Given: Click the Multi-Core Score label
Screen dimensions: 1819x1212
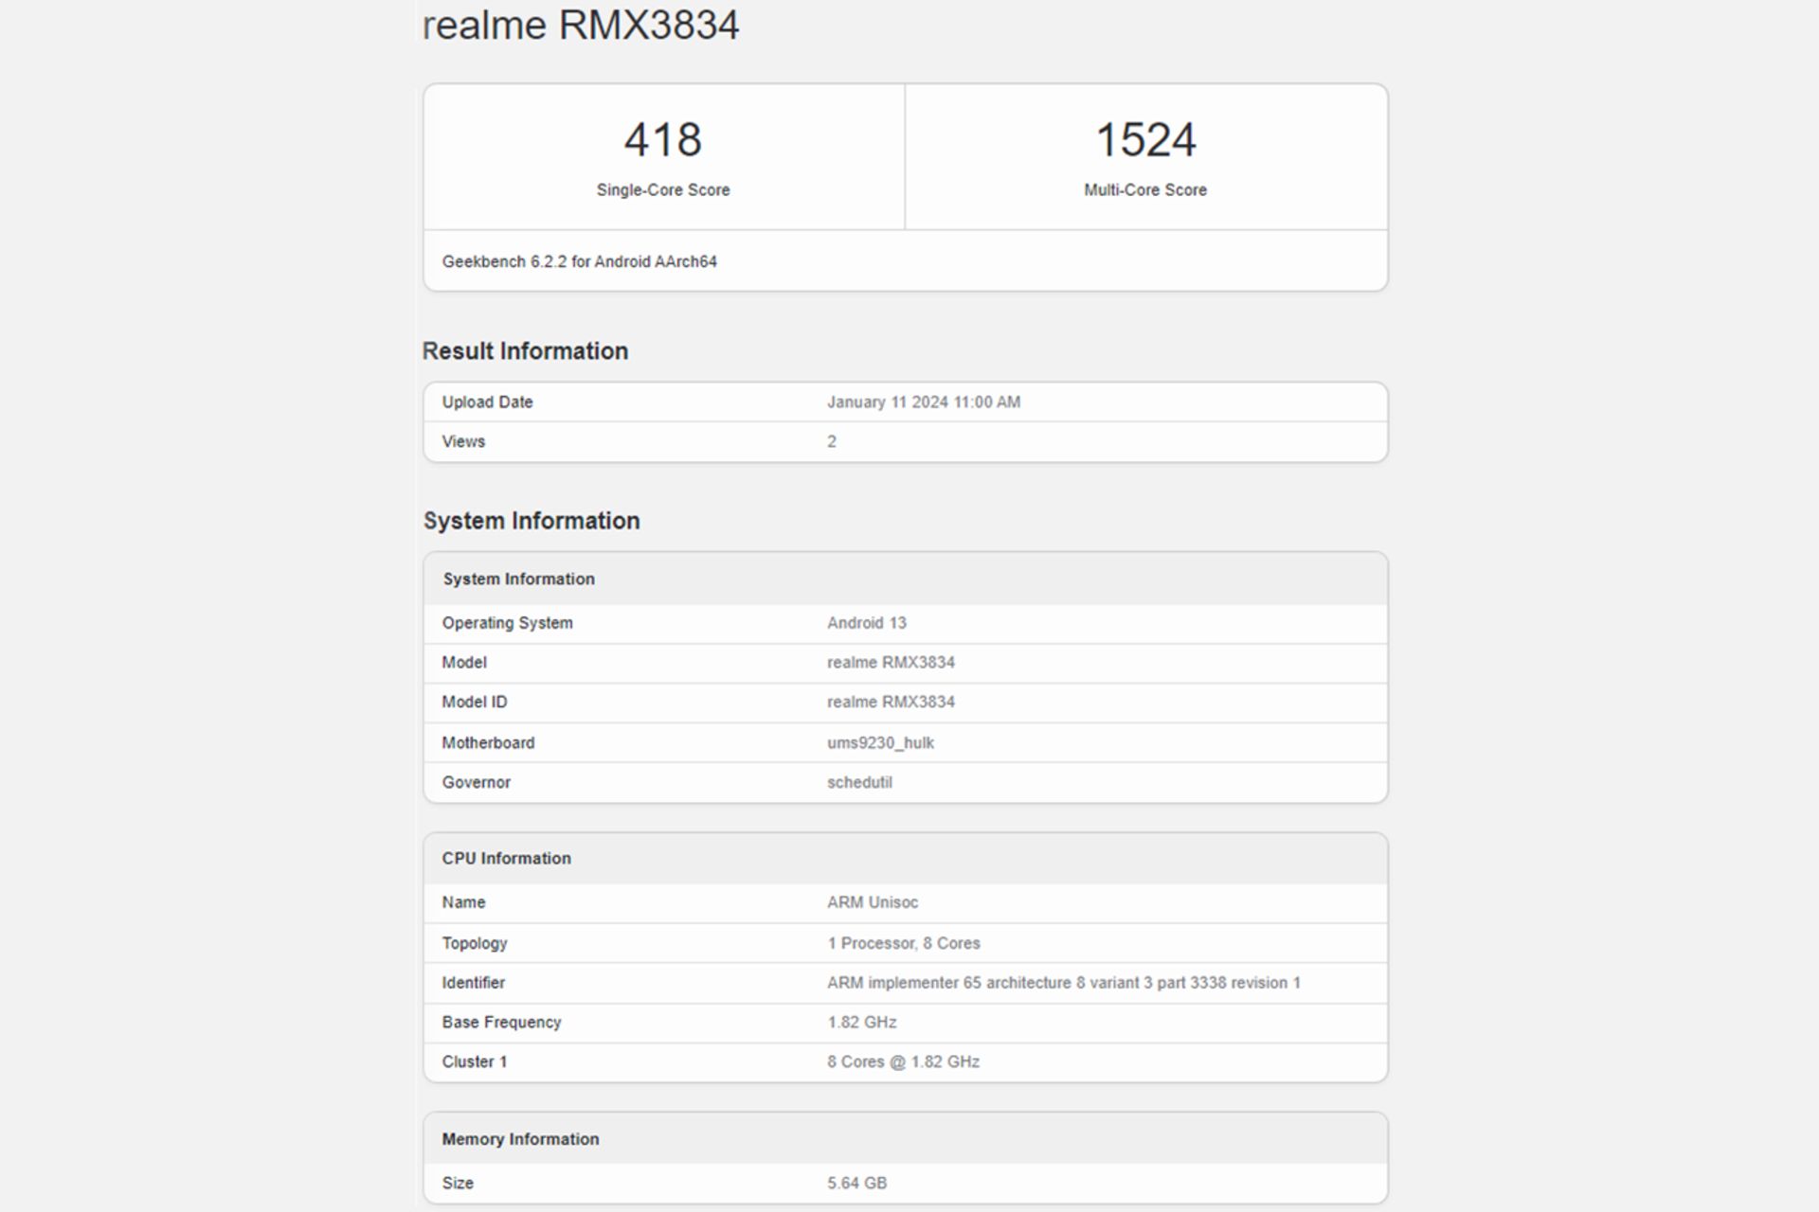Looking at the screenshot, I should (x=1144, y=190).
